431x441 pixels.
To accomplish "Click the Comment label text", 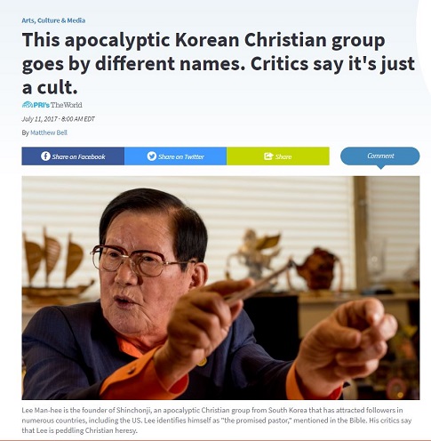I will point(380,156).
